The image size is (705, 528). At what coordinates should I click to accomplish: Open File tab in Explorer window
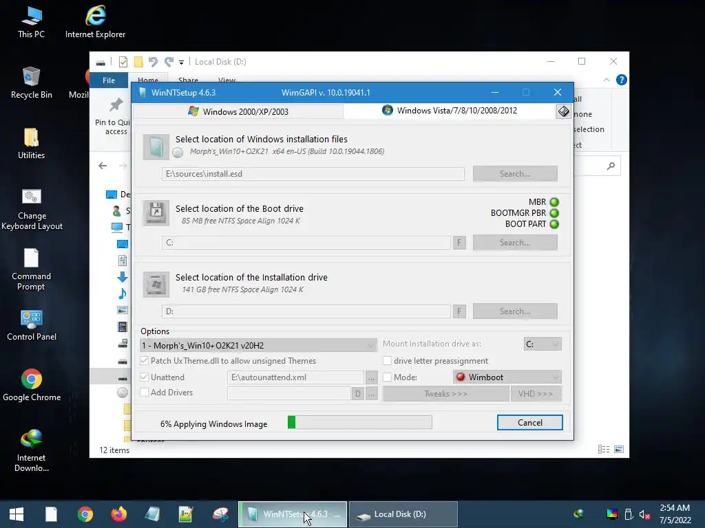(x=109, y=80)
